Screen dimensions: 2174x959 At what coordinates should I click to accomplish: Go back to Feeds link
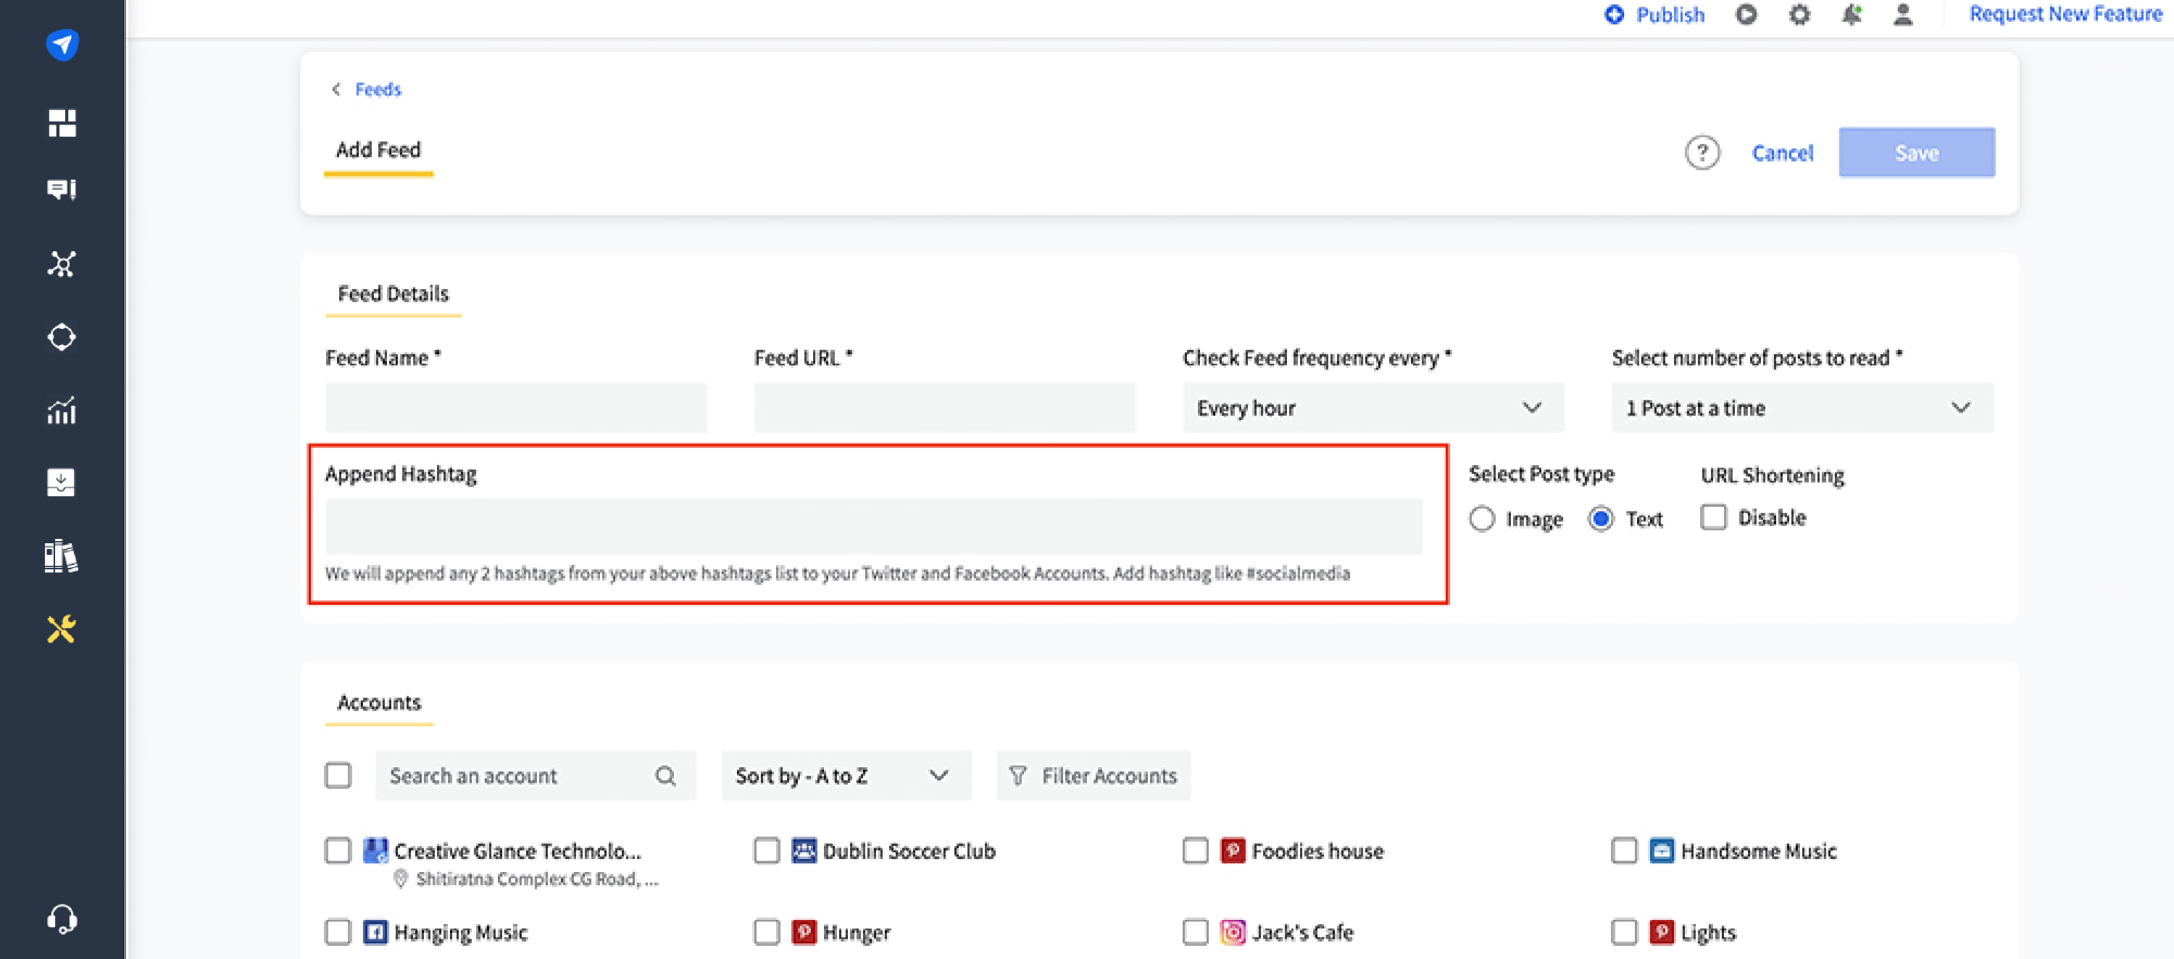(x=376, y=89)
